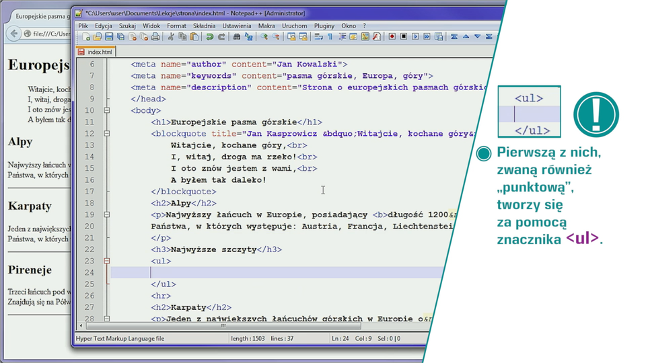Paste clipboard with the Paste icon
The image size is (646, 363).
(194, 37)
